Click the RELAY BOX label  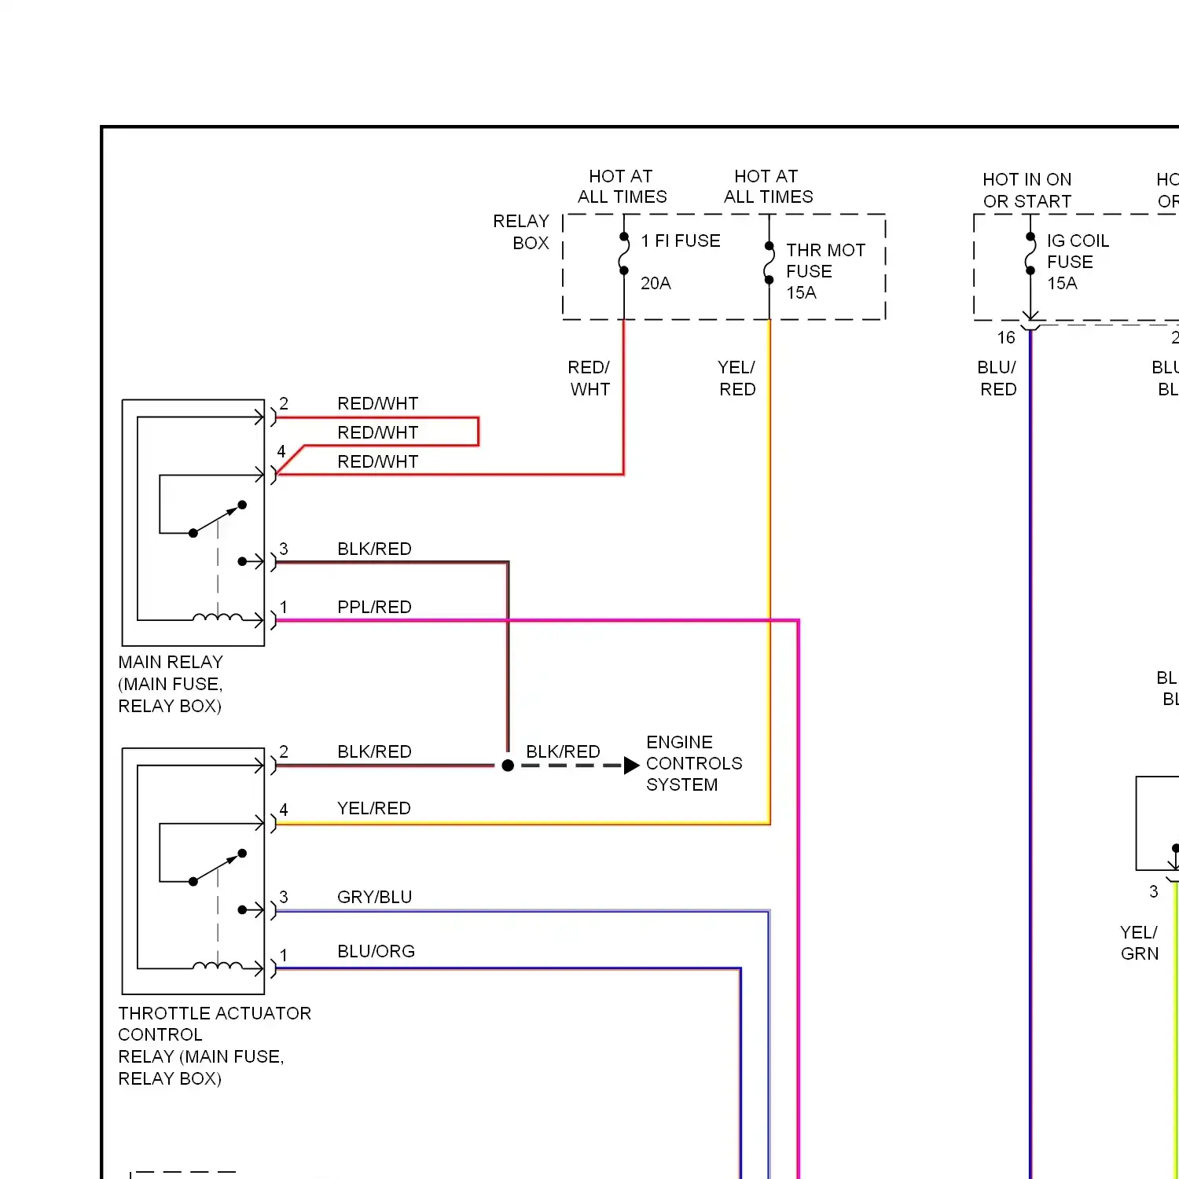click(x=521, y=232)
